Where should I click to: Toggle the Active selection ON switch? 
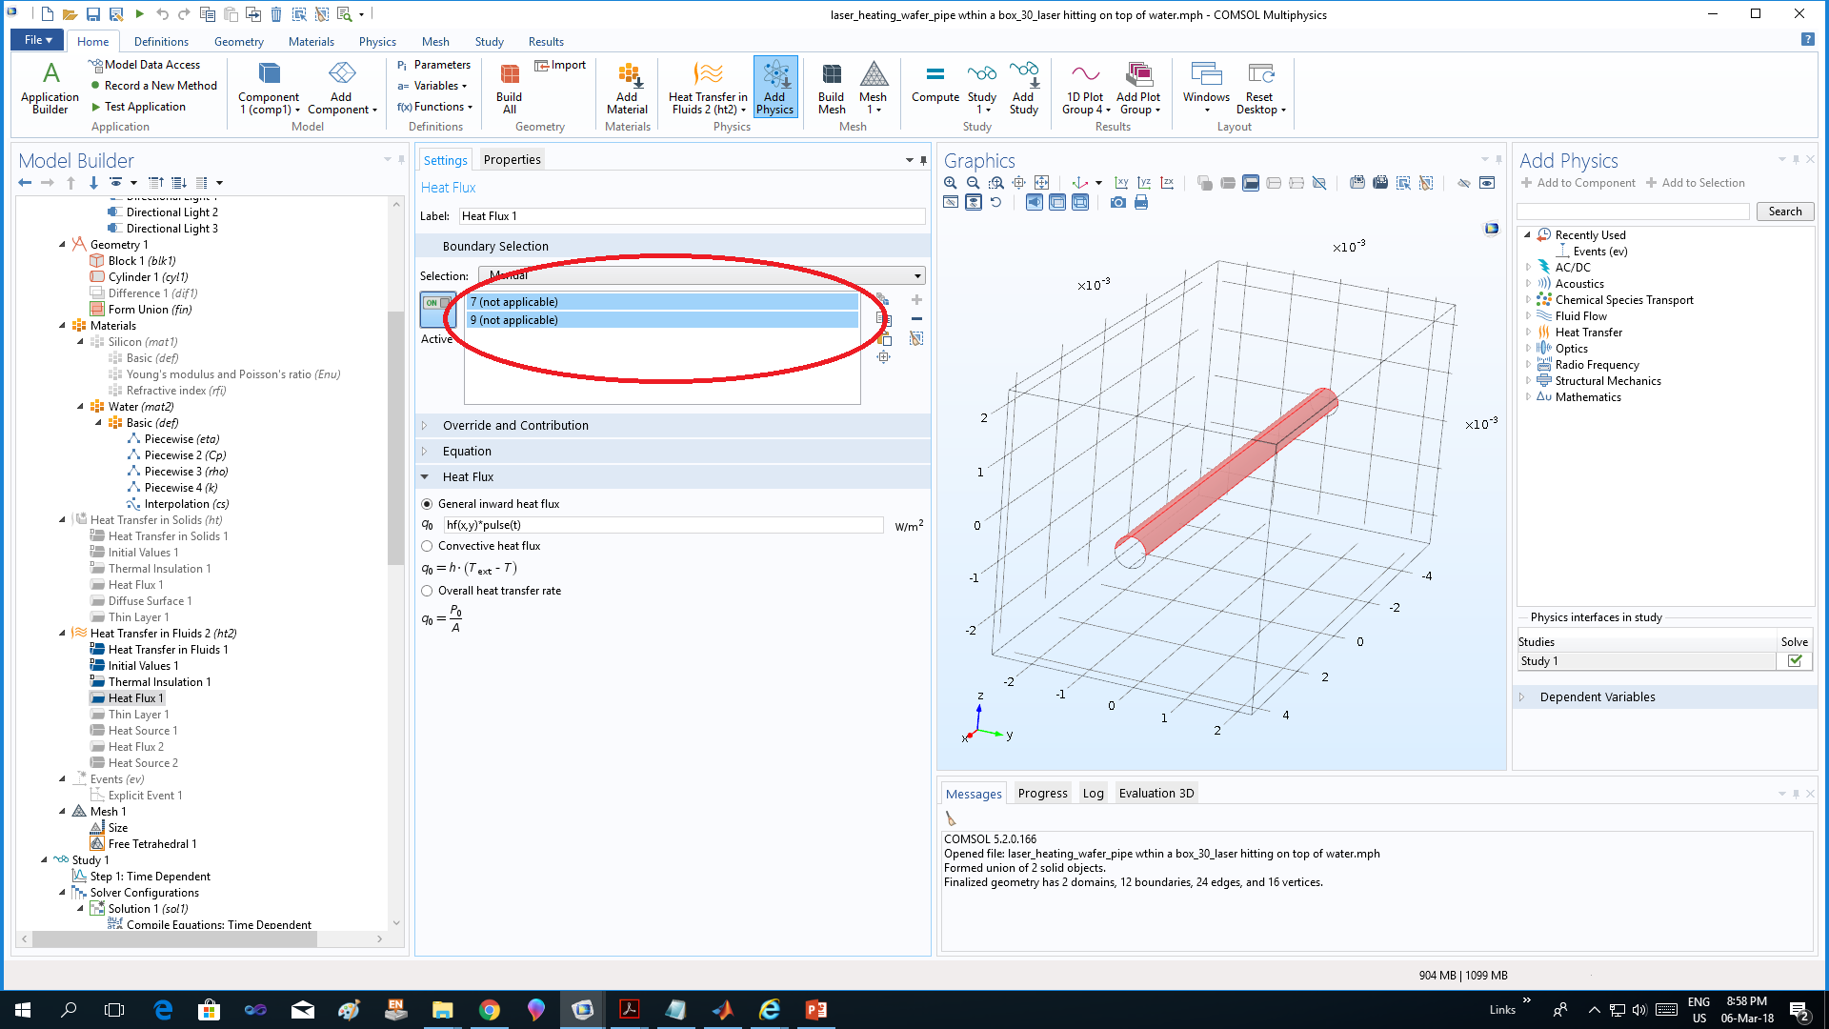(438, 310)
